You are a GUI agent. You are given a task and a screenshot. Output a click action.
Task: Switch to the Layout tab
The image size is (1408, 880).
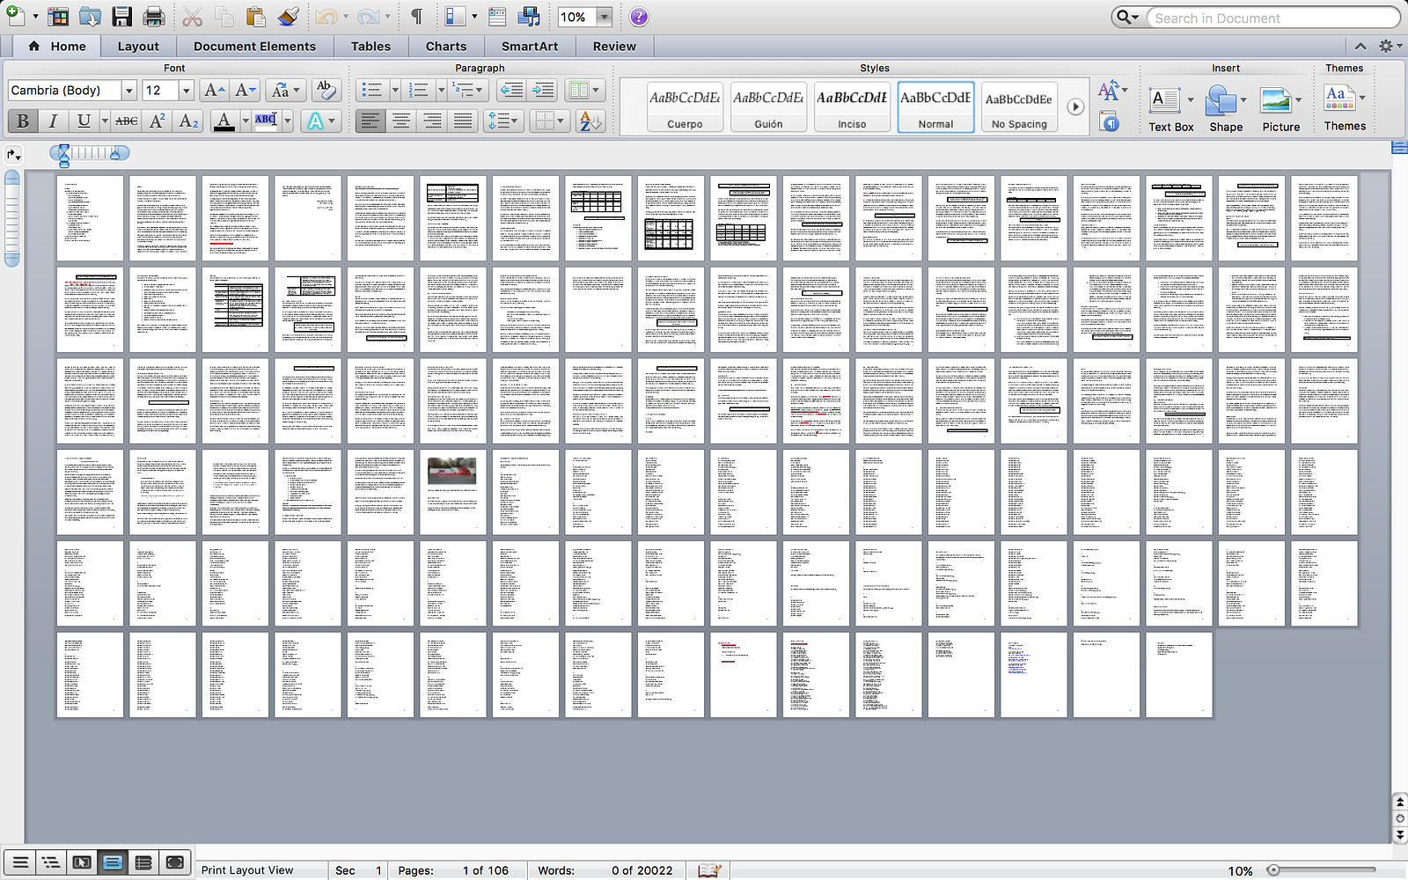point(138,47)
